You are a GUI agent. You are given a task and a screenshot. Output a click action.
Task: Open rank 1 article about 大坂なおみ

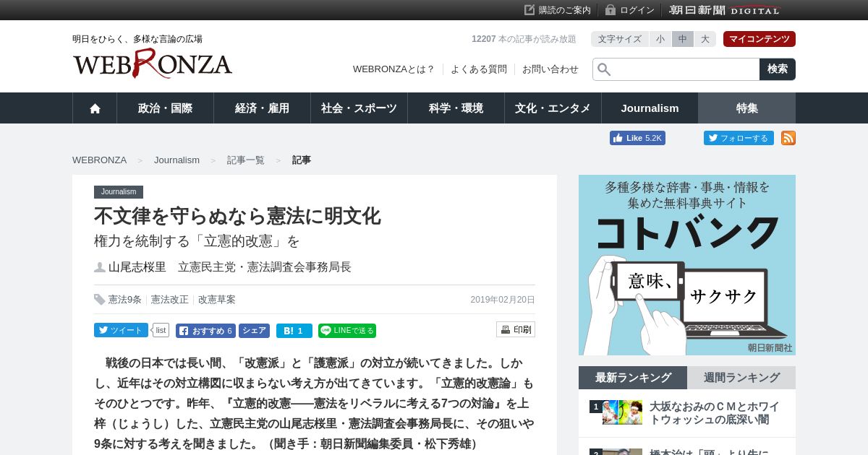(715, 413)
